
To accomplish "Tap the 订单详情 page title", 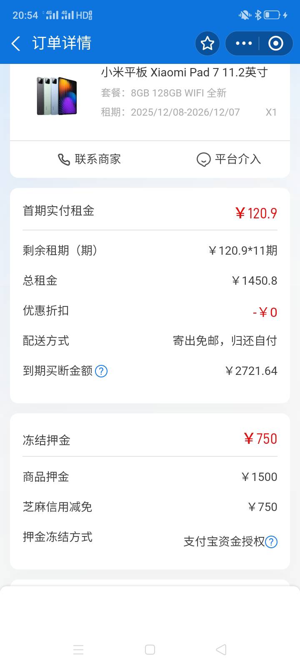I will 62,43.
